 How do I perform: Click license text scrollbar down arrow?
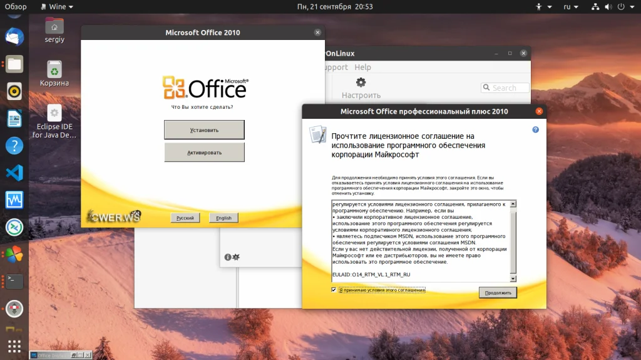513,278
